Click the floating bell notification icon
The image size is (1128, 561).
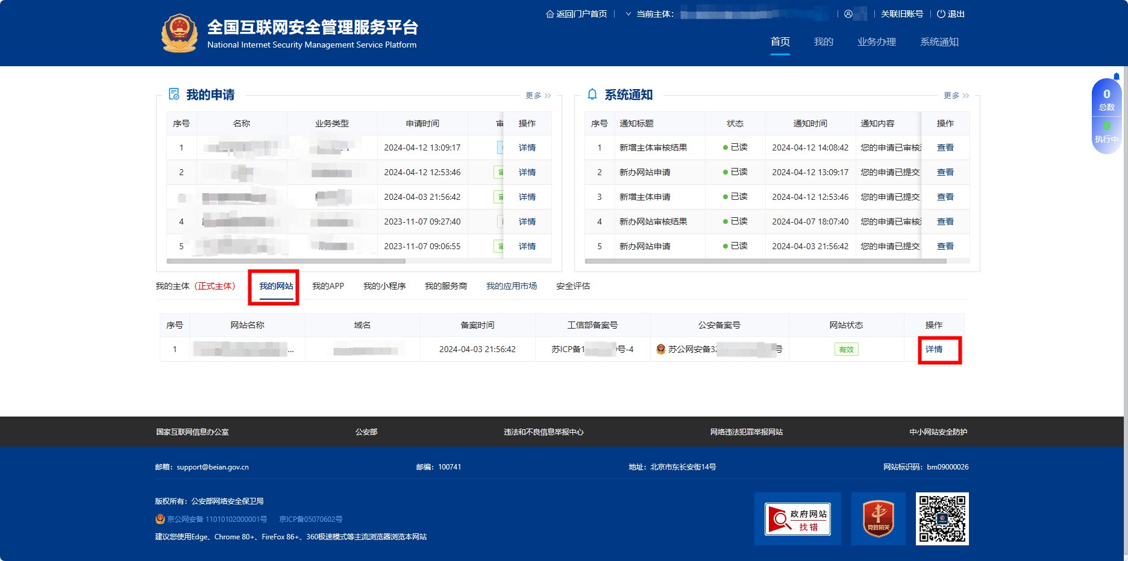(x=1116, y=76)
